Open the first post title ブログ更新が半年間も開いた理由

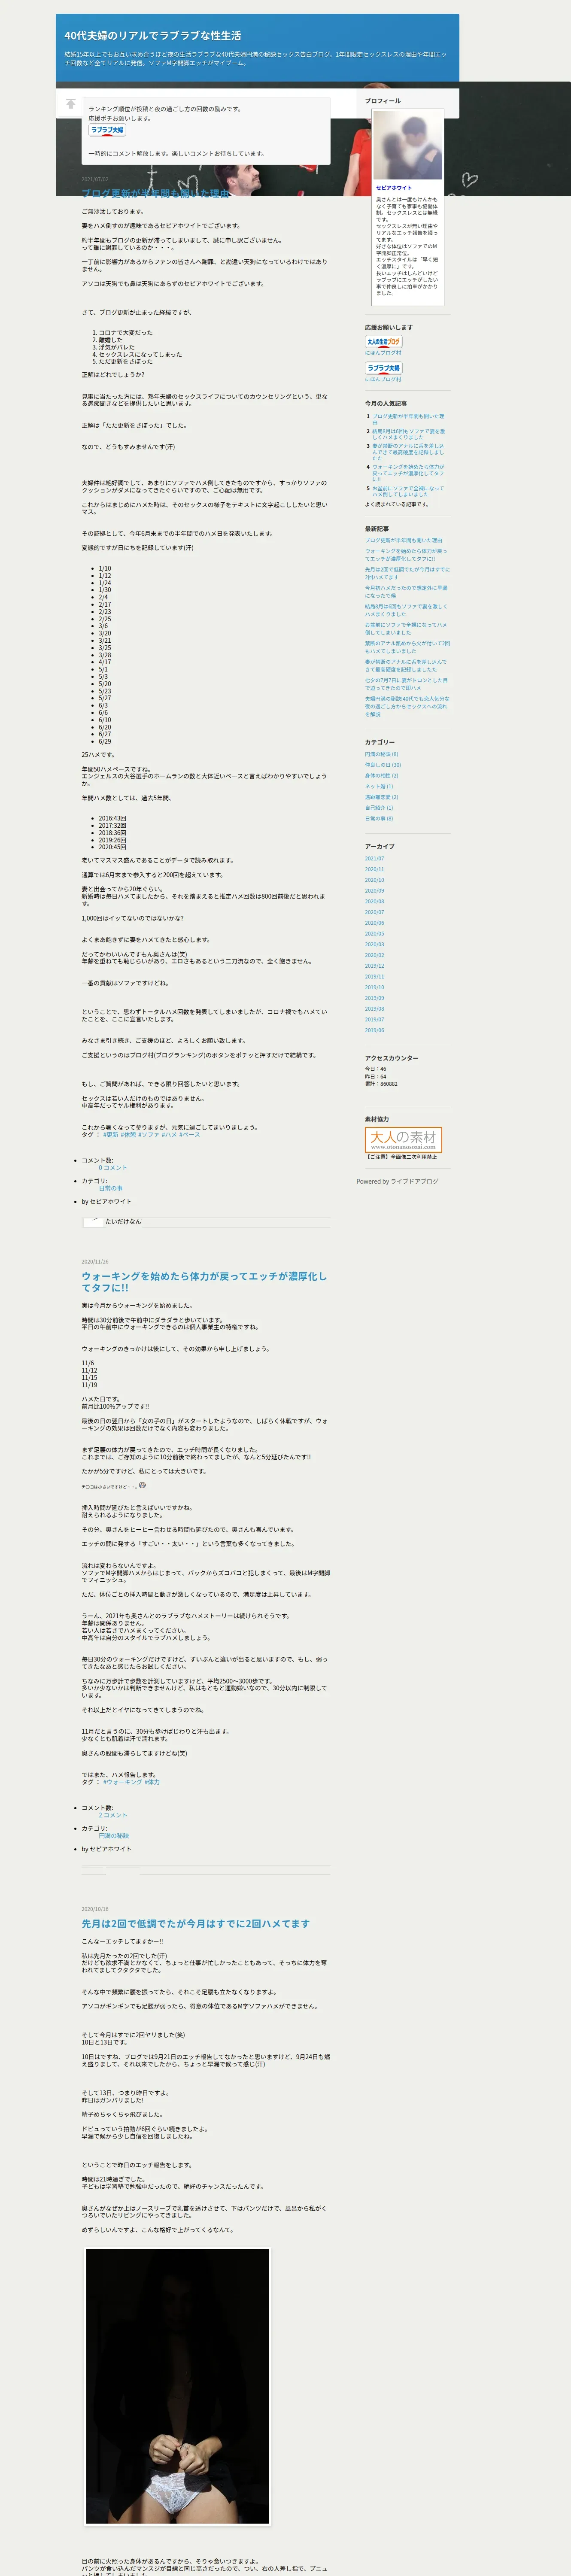[155, 194]
